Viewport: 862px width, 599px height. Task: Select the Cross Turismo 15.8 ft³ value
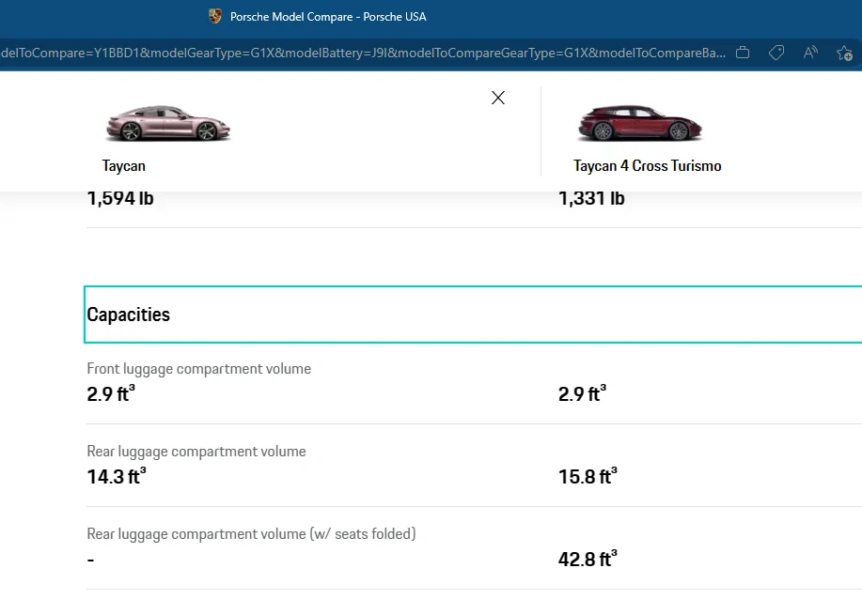[588, 476]
